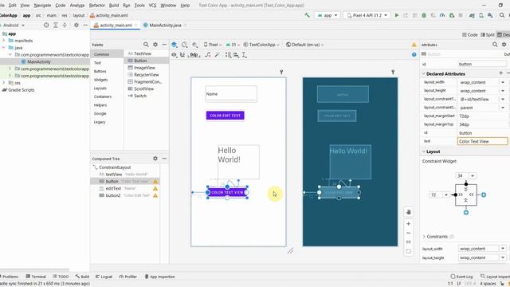This screenshot has width=510, height=287.
Task: Toggle view options eye icon
Action: pyautogui.click(x=174, y=55)
